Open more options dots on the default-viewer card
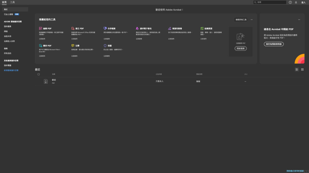The width and height of the screenshot is (309, 173). (x=299, y=20)
